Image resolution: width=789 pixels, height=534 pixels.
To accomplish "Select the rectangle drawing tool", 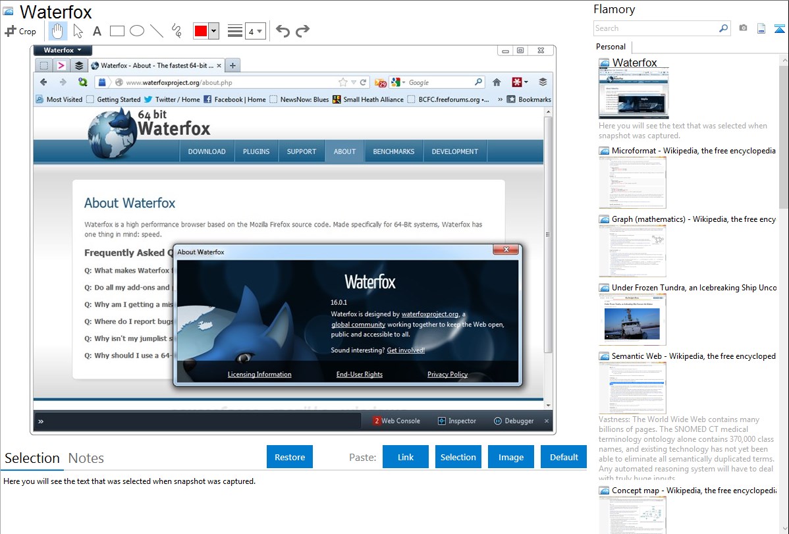I will [x=117, y=31].
